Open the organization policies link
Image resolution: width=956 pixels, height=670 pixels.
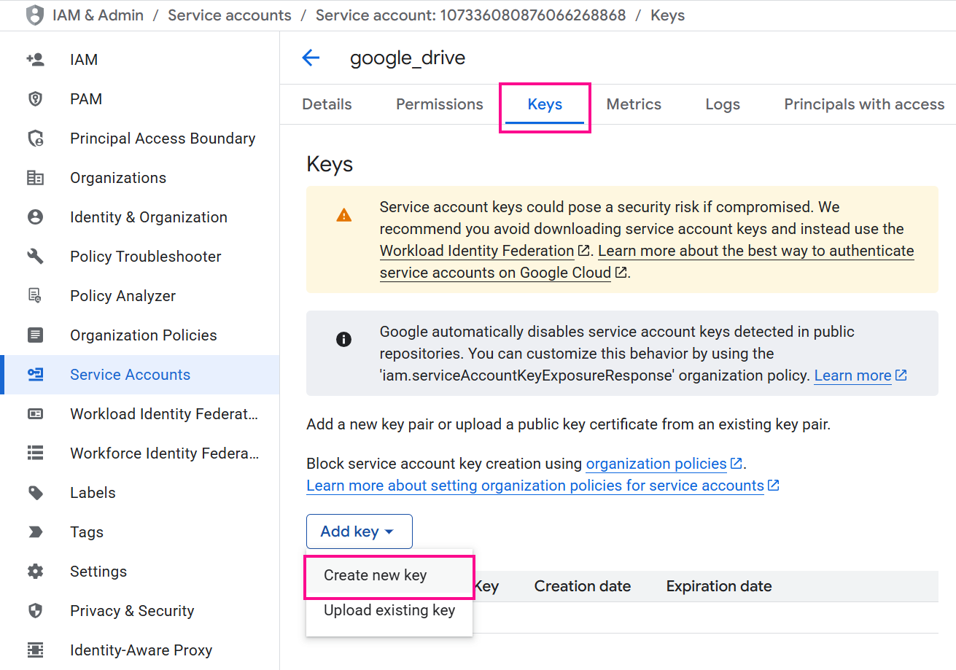pos(657,463)
